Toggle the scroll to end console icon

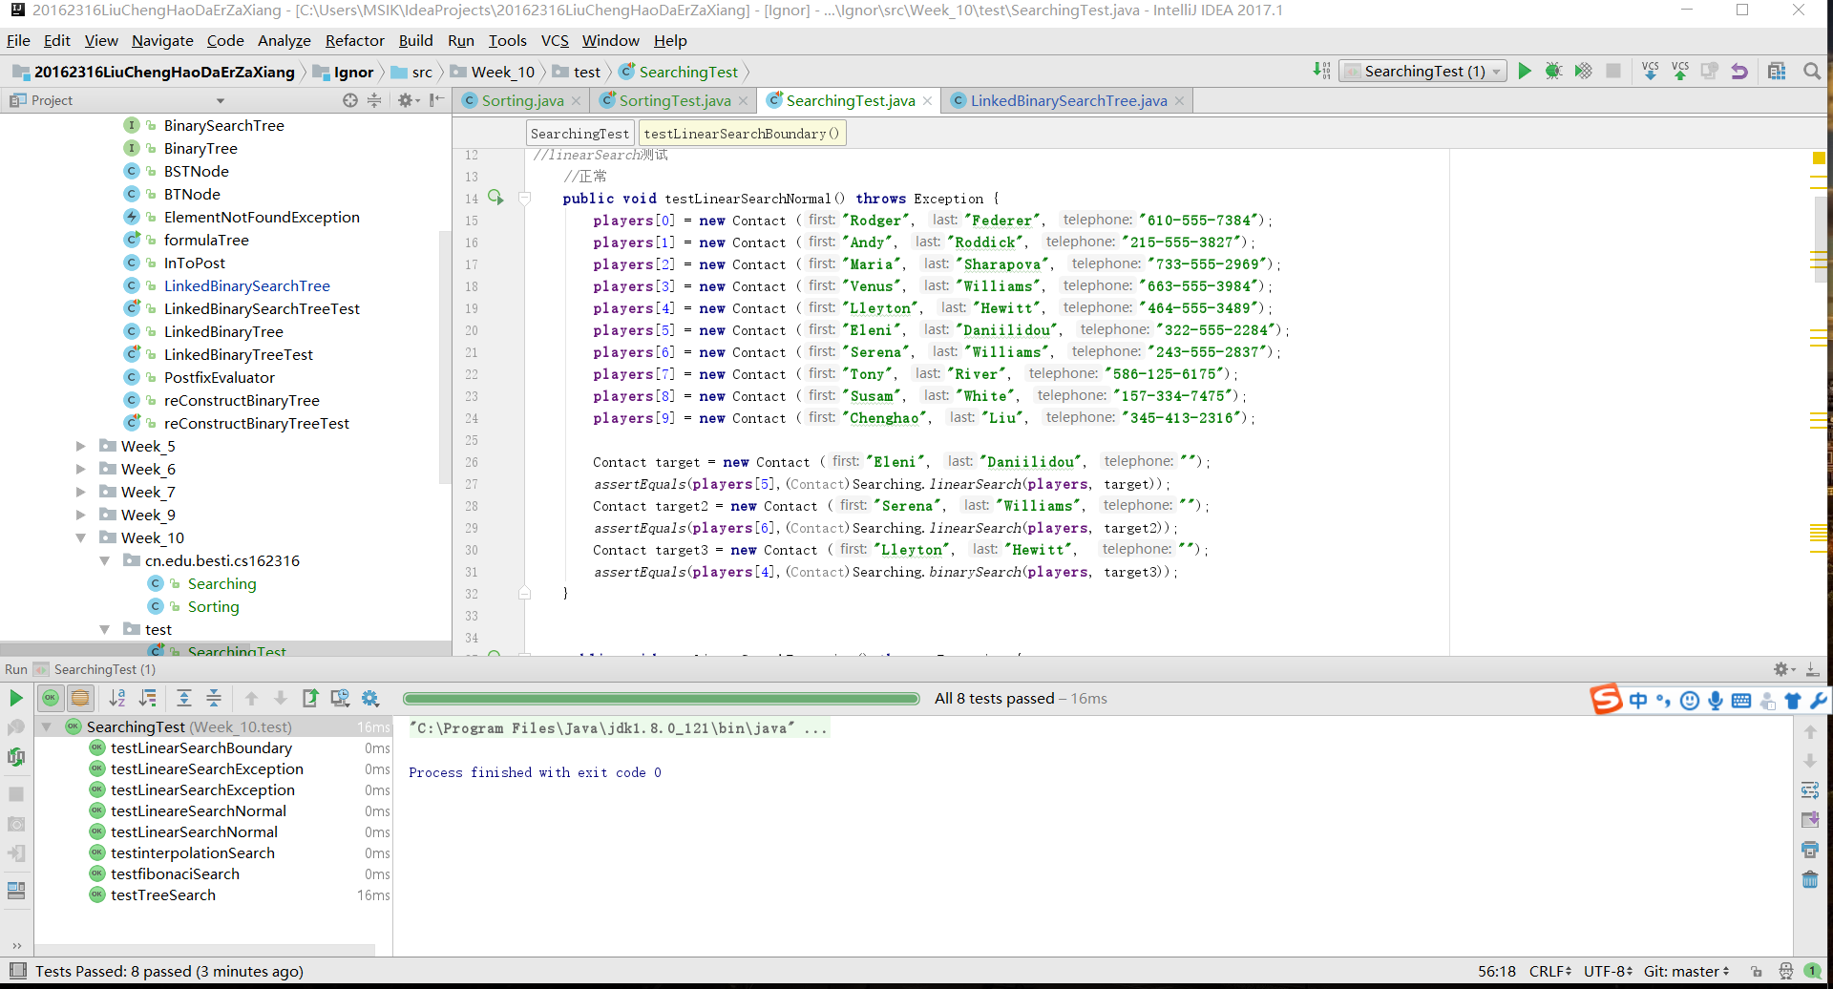1810,819
